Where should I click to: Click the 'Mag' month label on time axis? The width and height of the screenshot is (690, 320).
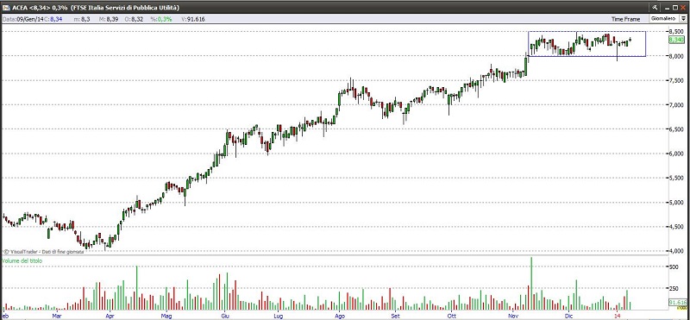coord(166,316)
